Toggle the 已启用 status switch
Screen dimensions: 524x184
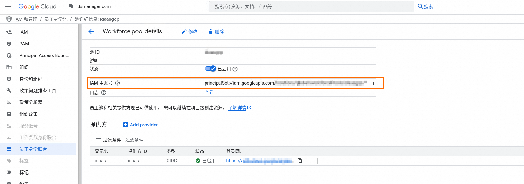click(210, 69)
